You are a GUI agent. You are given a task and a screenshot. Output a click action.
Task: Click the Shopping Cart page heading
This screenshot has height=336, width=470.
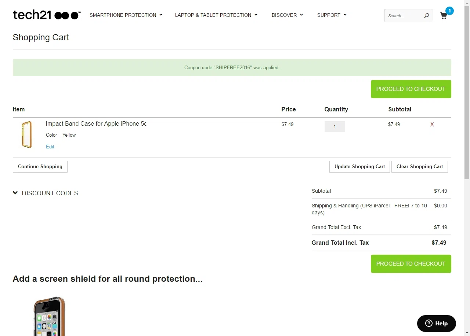click(41, 37)
